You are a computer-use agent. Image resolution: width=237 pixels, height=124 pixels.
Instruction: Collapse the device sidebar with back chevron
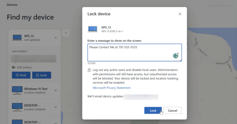point(66,33)
